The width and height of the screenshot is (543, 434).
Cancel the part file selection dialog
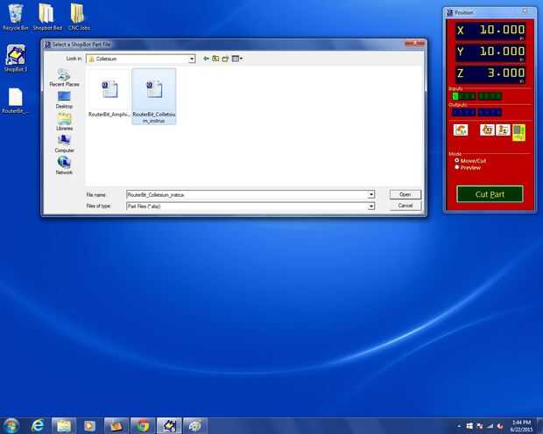pos(405,206)
